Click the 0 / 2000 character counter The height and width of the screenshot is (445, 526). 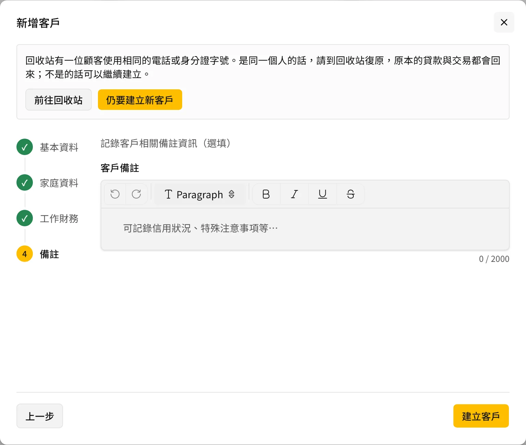(x=494, y=259)
